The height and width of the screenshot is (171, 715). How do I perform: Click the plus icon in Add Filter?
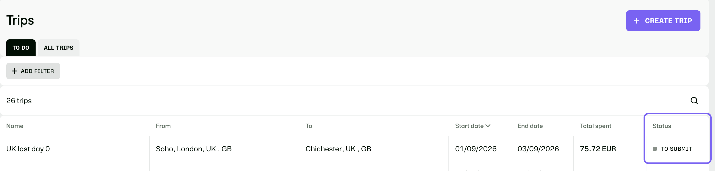tap(15, 71)
